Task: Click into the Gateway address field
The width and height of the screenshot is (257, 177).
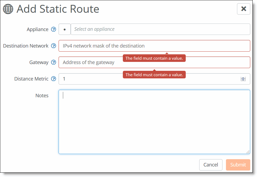Action: (x=154, y=62)
